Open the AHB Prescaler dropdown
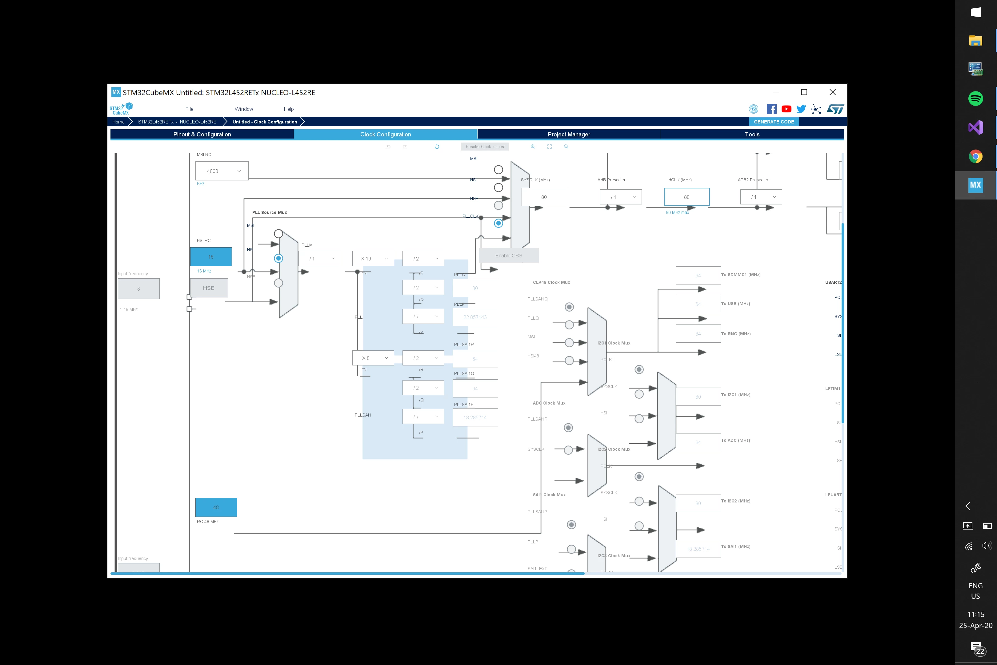This screenshot has height=665, width=997. [621, 197]
